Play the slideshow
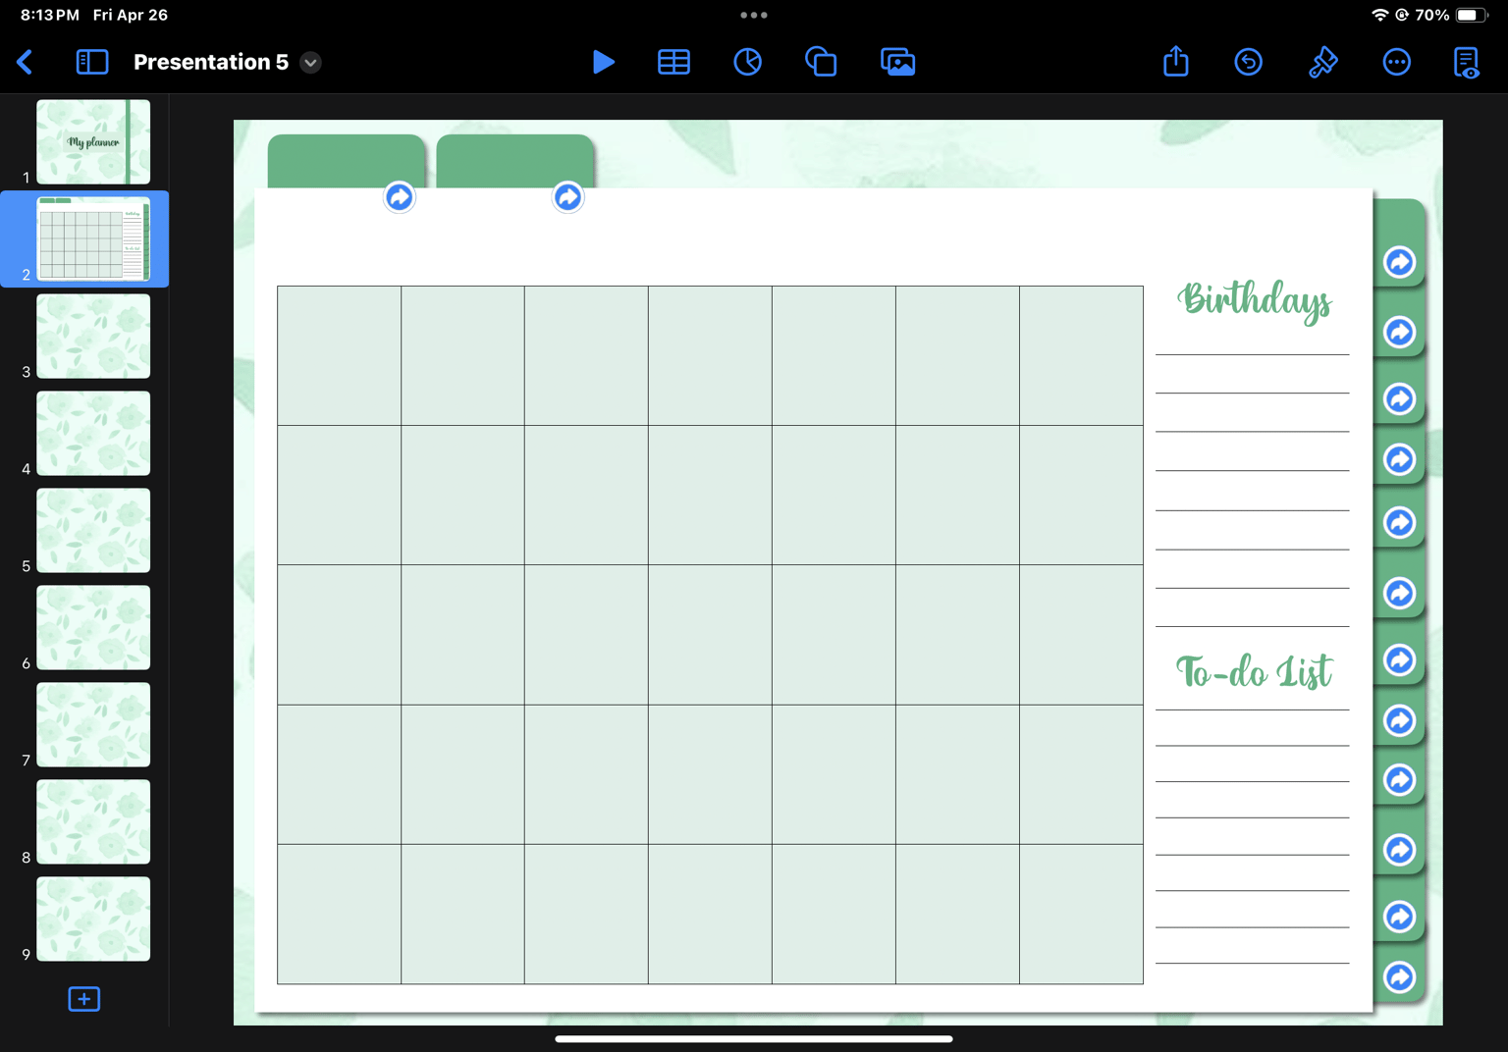This screenshot has width=1508, height=1052. click(604, 63)
